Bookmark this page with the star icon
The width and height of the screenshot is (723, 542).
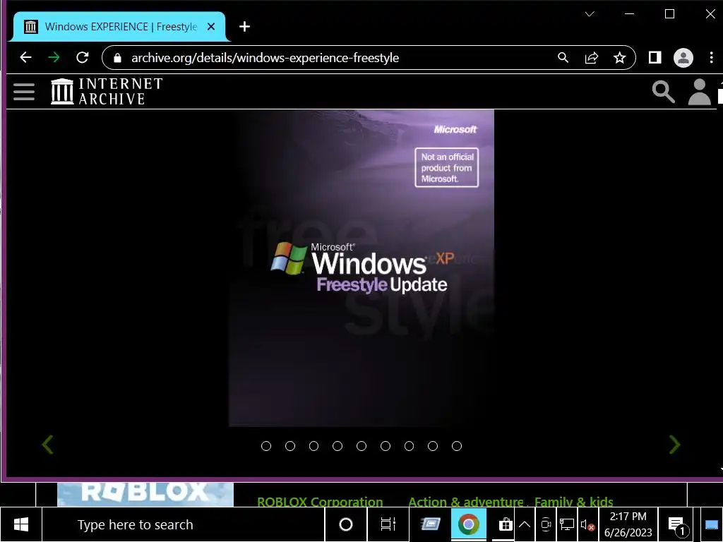(620, 58)
